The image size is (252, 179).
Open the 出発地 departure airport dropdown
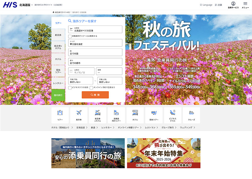tap(95, 29)
